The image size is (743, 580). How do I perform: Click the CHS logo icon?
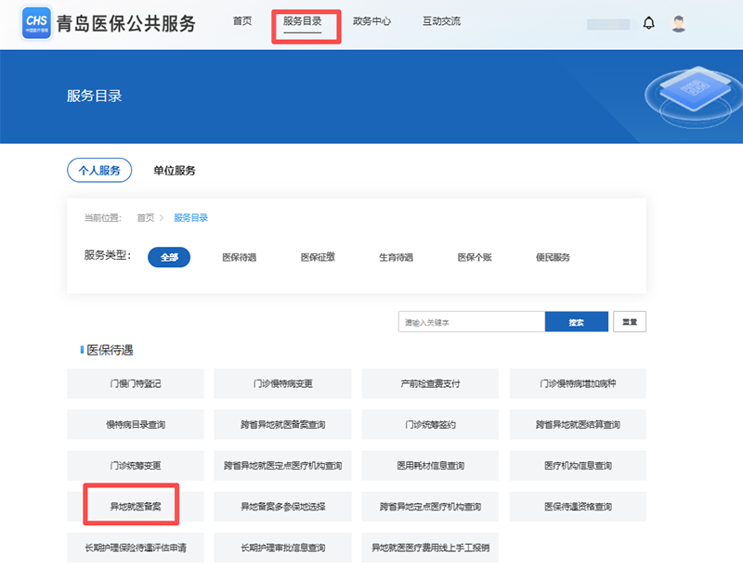click(x=37, y=24)
